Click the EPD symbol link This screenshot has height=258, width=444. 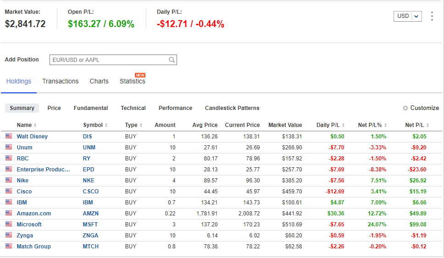[x=89, y=170]
